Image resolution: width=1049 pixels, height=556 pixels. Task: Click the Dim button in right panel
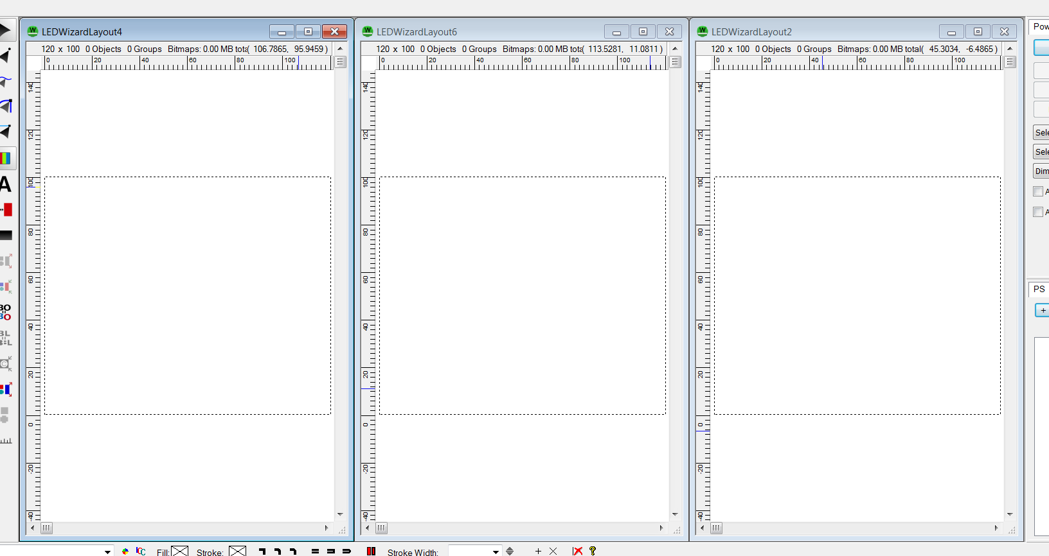(1041, 171)
